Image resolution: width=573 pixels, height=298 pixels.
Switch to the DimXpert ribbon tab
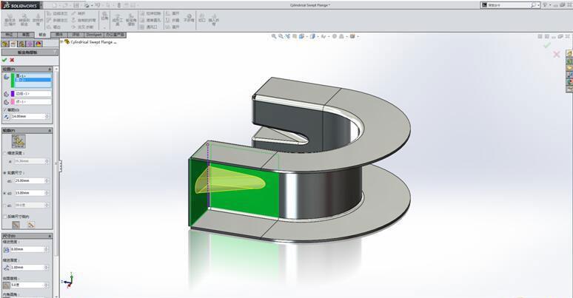[x=94, y=35]
